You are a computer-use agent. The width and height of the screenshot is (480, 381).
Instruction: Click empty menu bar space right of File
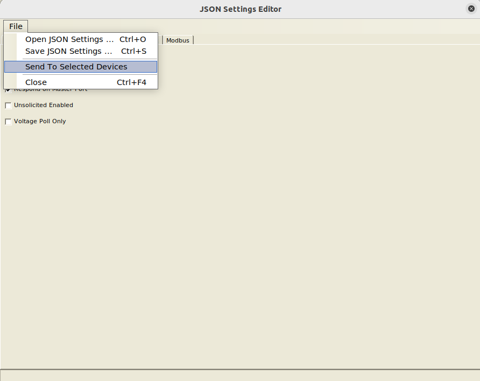coord(215,26)
